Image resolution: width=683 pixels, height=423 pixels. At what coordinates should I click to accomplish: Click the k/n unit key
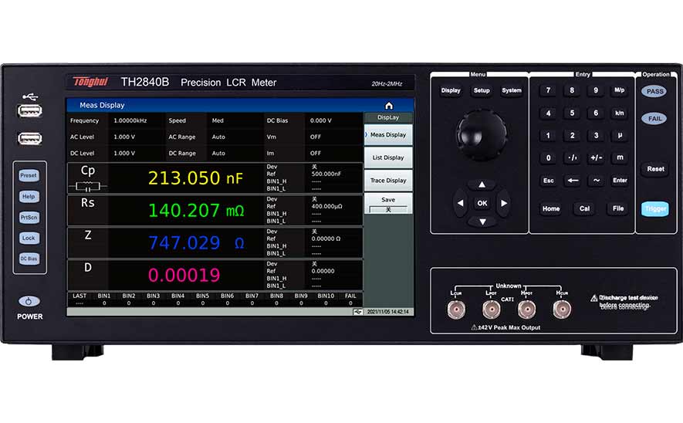click(620, 113)
